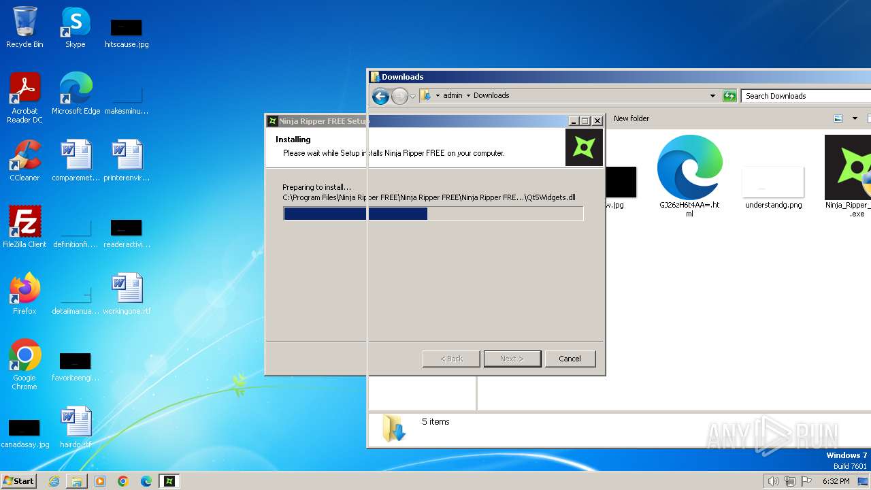Click the Ninja Ripper logo in Setup header
The width and height of the screenshot is (871, 490).
pos(584,148)
